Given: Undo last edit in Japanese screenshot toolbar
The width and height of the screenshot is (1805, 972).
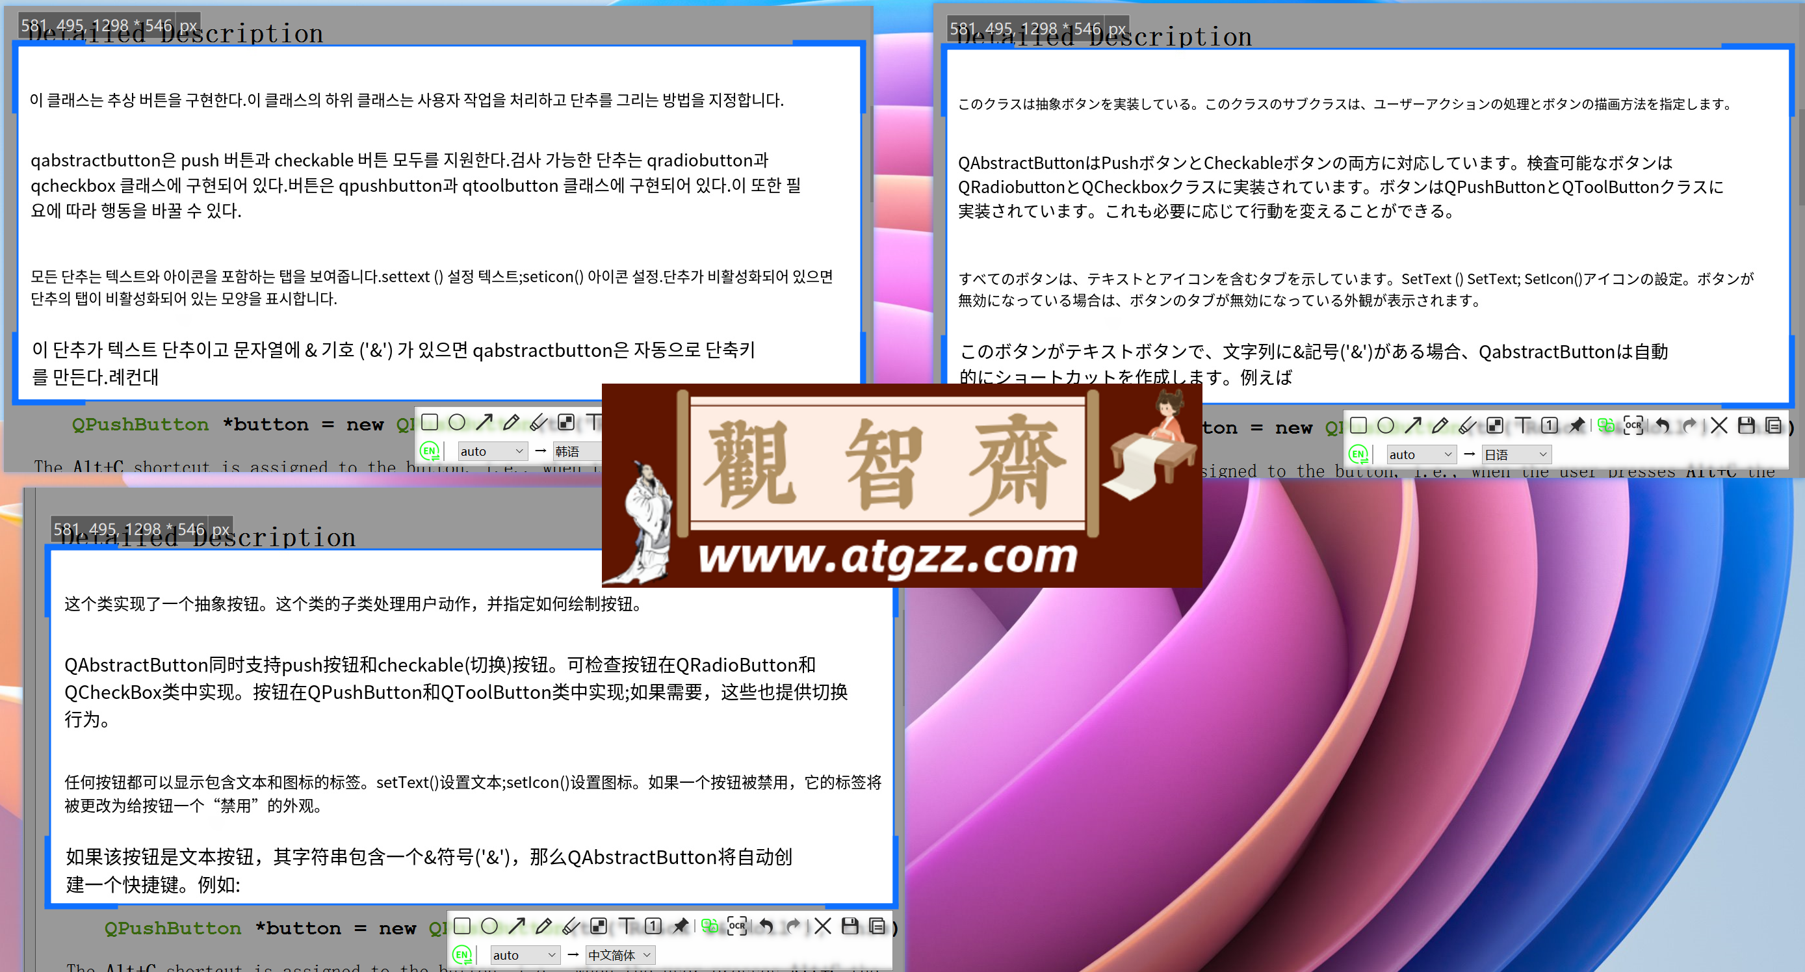Looking at the screenshot, I should coord(1661,425).
